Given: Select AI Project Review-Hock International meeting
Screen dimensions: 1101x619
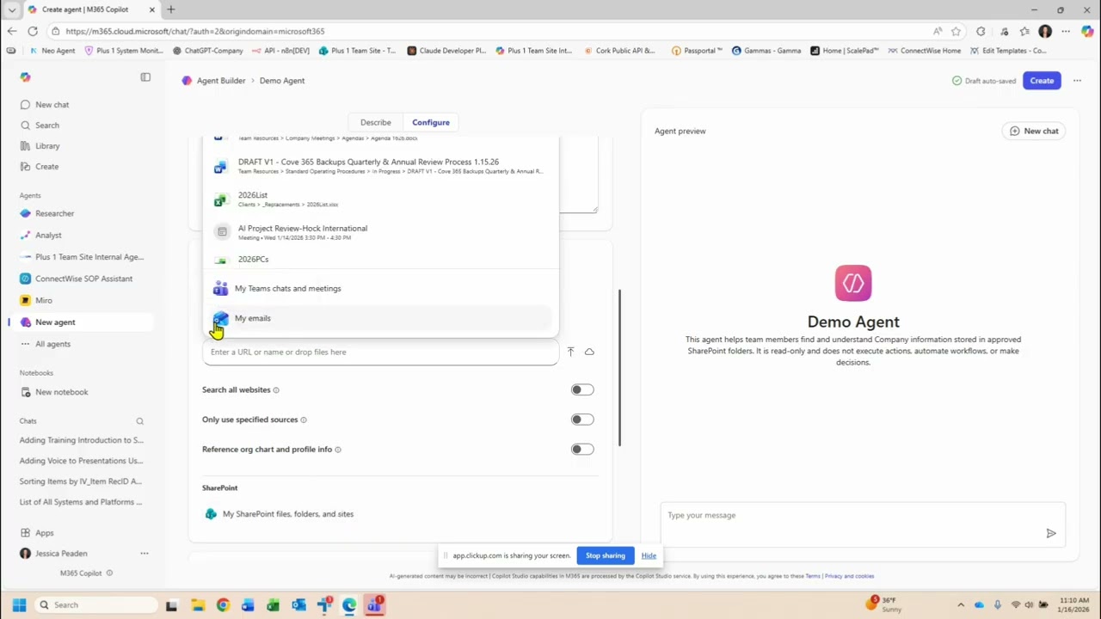Looking at the screenshot, I should pyautogui.click(x=380, y=232).
